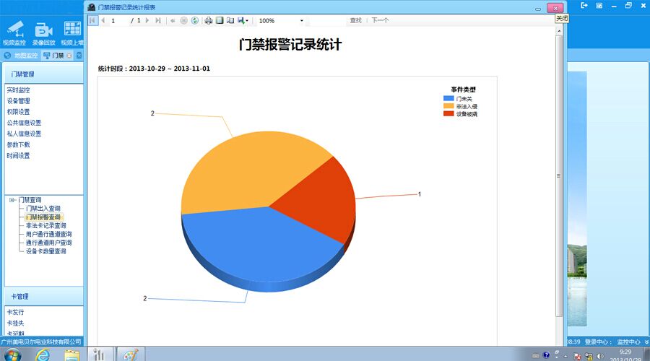Open the export dropdown with save icon
The image size is (650, 361).
pyautogui.click(x=243, y=21)
